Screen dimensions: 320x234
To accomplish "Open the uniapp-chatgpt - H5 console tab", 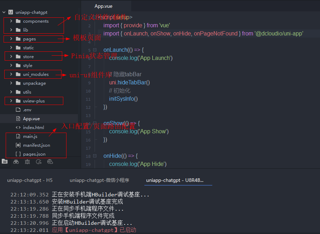I will [x=30, y=180].
